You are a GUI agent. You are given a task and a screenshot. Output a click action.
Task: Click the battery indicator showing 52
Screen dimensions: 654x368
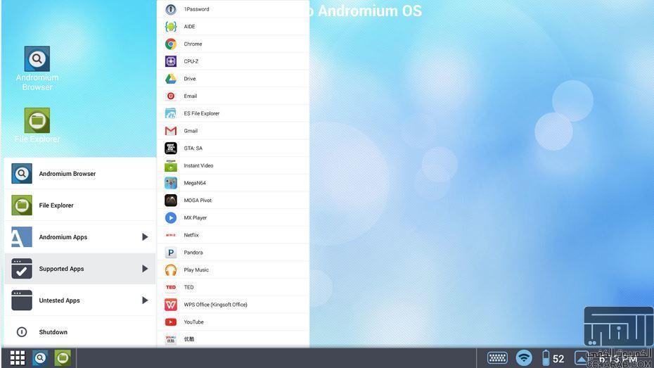(553, 358)
